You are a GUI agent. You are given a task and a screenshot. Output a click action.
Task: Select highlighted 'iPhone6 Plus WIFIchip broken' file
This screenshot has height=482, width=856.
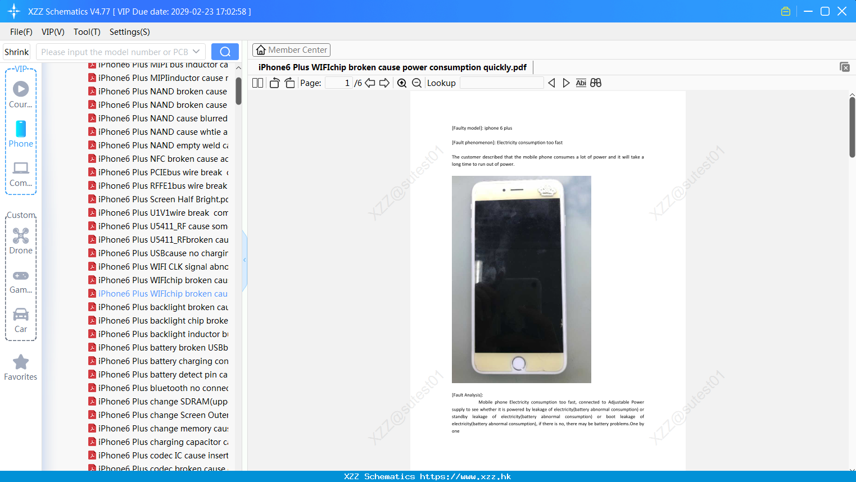tap(158, 294)
